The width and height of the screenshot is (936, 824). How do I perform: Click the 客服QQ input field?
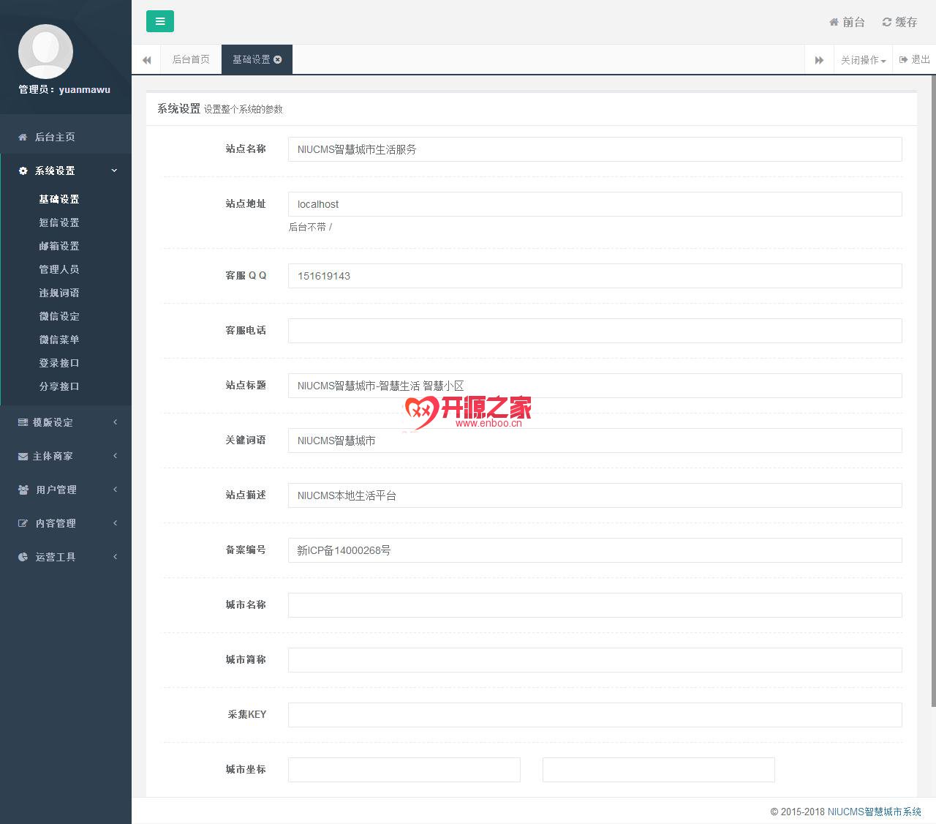(x=595, y=276)
